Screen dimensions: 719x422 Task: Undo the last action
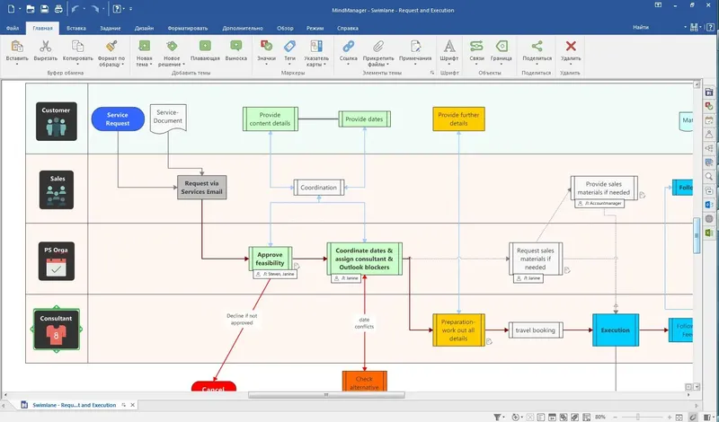point(75,9)
